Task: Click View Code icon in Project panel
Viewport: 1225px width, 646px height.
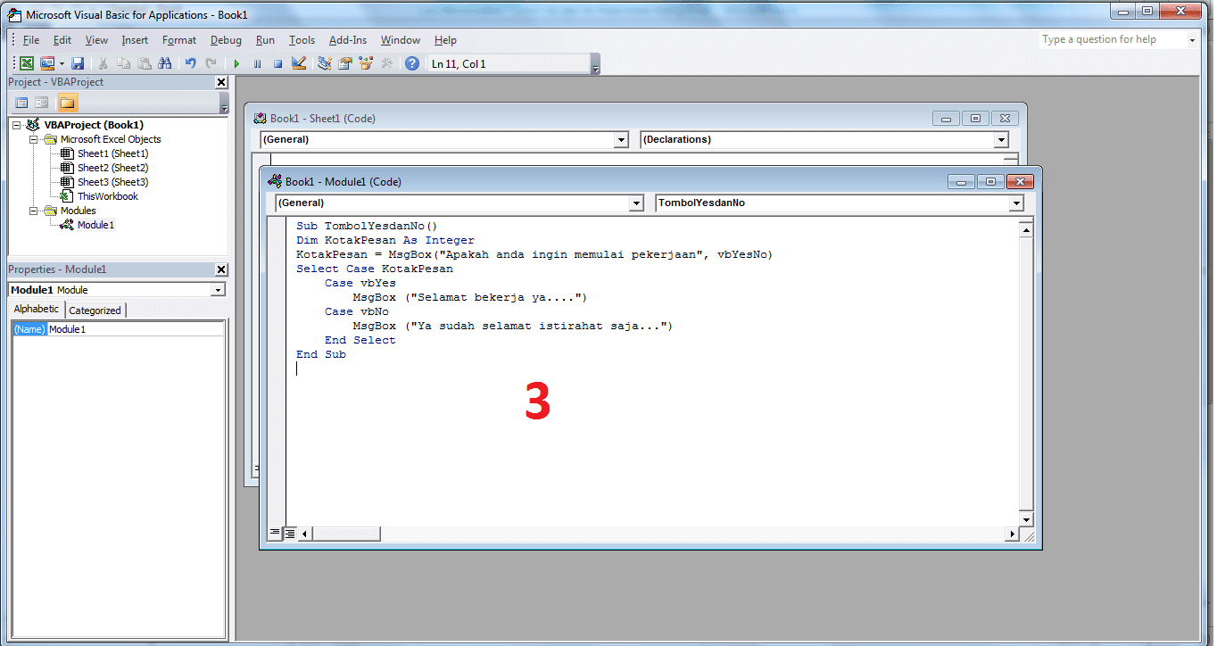Action: (x=22, y=103)
